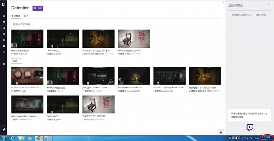Click the title 'Detention - Spoopy Horror Game'
Viewport: 274px width, 141px height.
point(169,88)
